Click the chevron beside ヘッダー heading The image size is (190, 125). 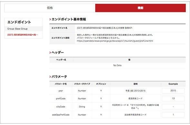coord(50,52)
